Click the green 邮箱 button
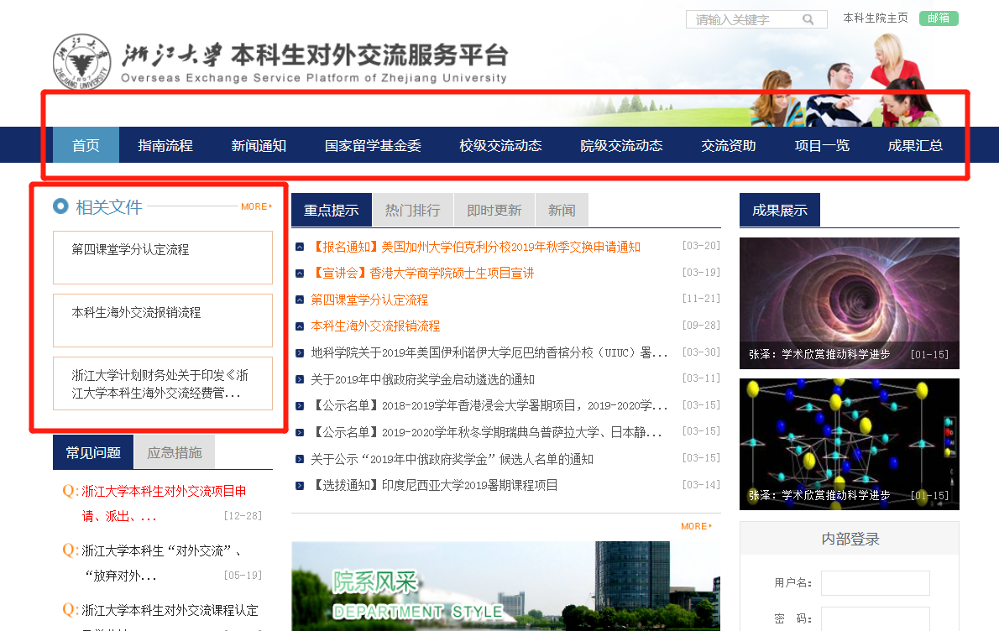 click(x=939, y=18)
